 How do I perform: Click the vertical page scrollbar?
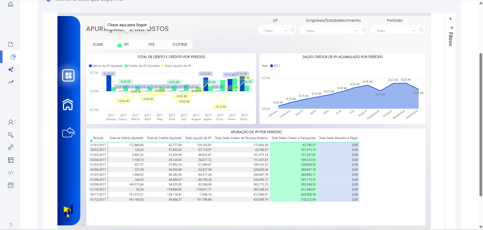click(x=481, y=124)
